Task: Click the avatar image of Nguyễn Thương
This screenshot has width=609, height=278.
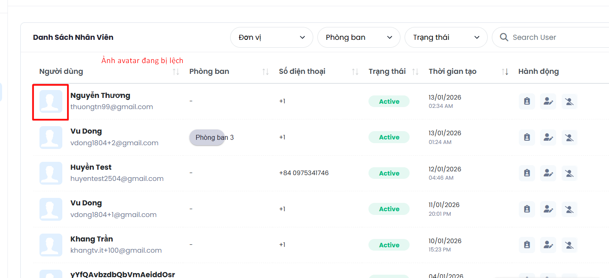Action: click(51, 102)
